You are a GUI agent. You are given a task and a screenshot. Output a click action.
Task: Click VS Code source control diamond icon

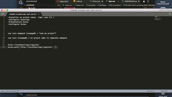[144, 1]
